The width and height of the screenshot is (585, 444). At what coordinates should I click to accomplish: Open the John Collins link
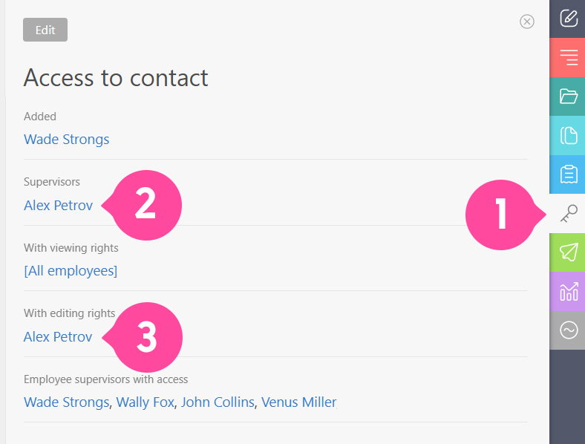218,402
